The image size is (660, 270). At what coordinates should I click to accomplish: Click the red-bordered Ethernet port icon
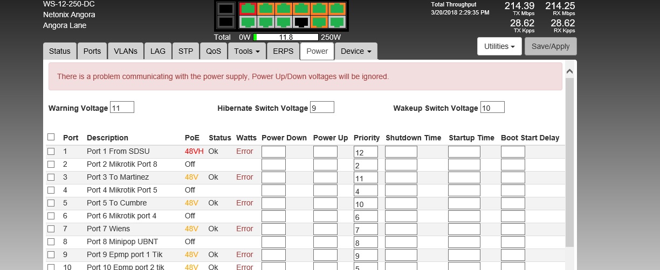pos(248,9)
